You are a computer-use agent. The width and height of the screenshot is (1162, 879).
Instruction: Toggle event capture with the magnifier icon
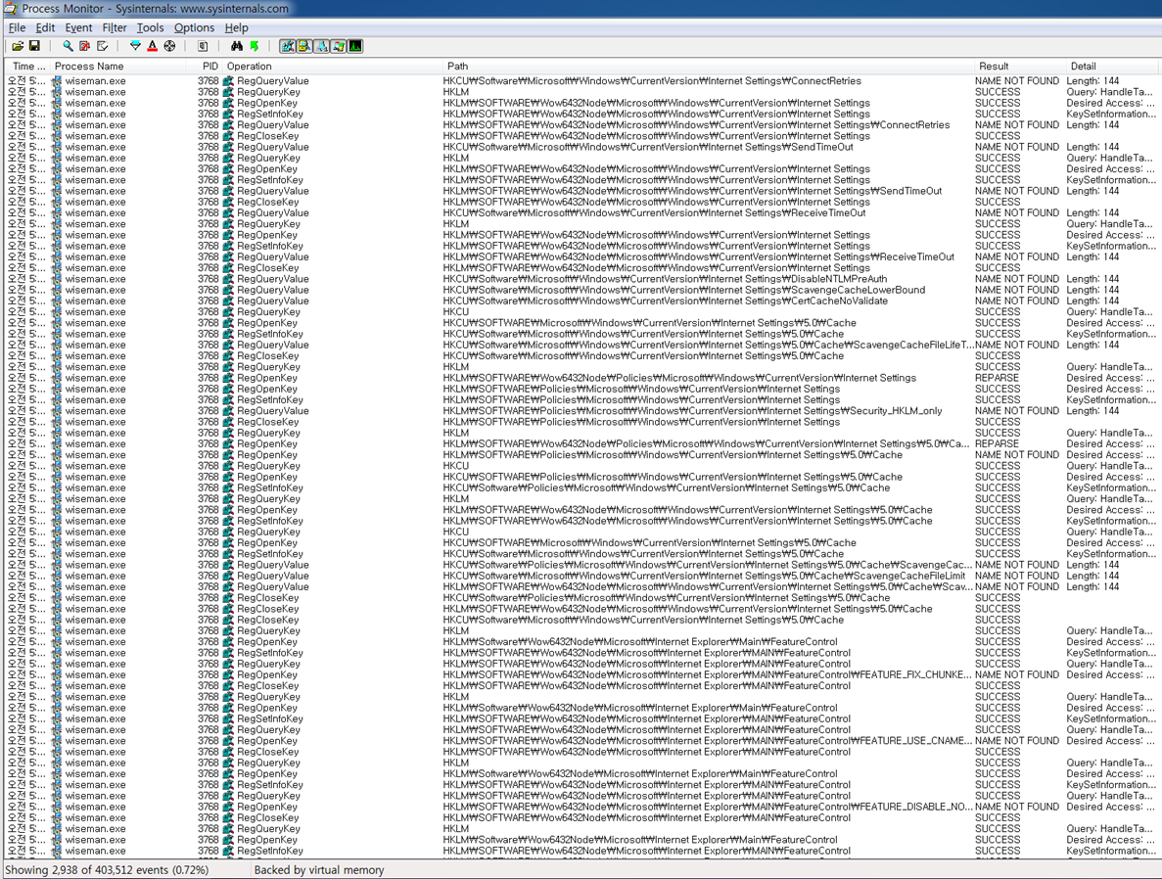[x=68, y=46]
